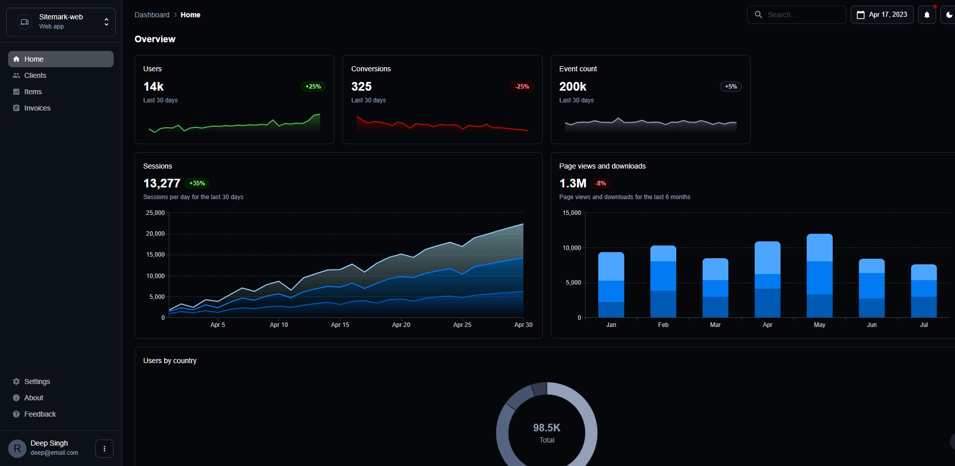Click the Event count +5% chip
This screenshot has width=955, height=466.
(731, 87)
